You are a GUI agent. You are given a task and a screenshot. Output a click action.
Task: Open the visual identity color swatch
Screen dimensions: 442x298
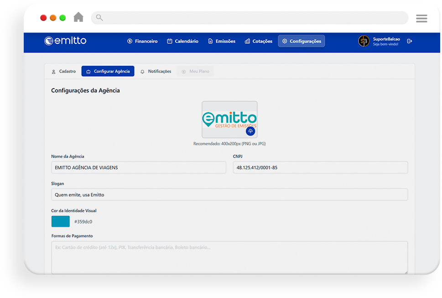(x=60, y=222)
